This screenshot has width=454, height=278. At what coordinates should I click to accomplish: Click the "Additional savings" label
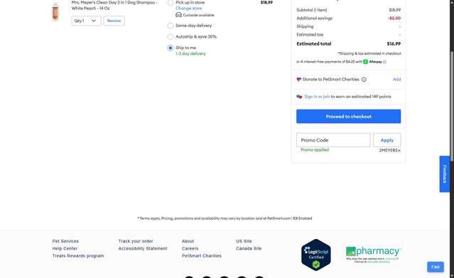click(314, 18)
